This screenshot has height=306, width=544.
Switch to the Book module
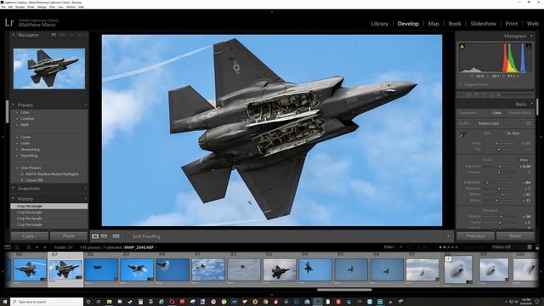pyautogui.click(x=455, y=24)
